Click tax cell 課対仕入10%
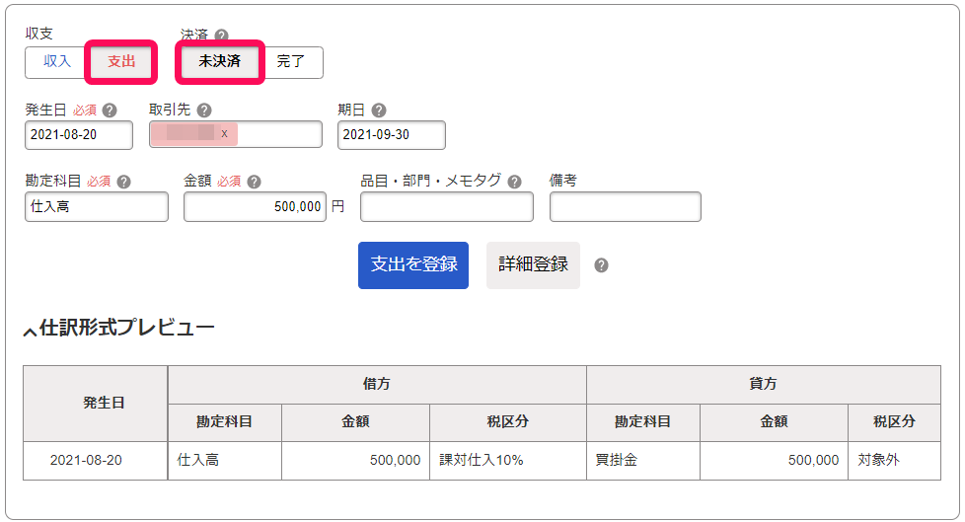Viewport: 965px width, 522px height. 508,461
